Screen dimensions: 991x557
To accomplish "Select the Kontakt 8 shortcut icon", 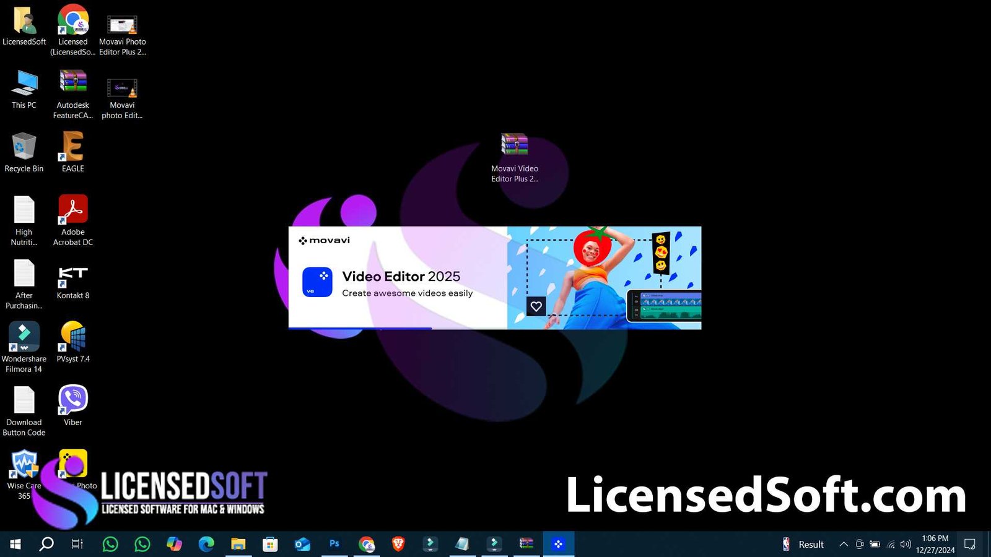I will coord(73,282).
